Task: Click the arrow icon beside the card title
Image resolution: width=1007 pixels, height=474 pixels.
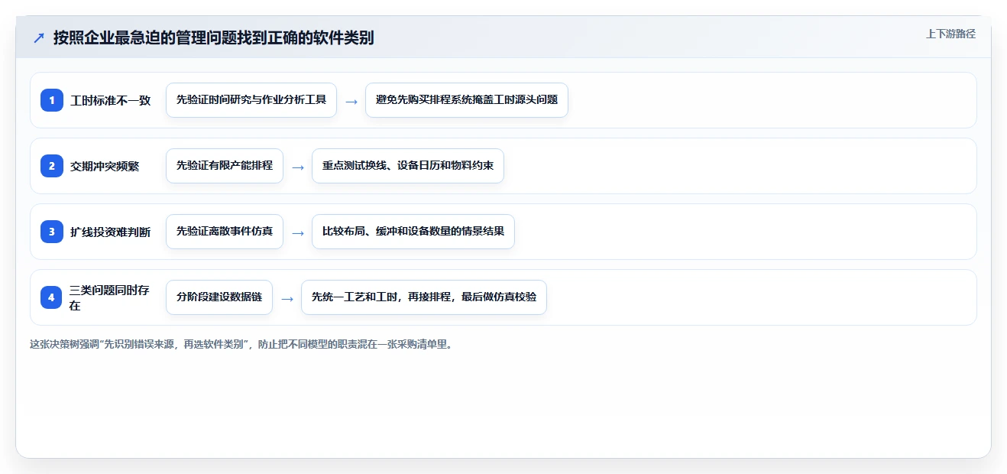Action: coord(39,37)
